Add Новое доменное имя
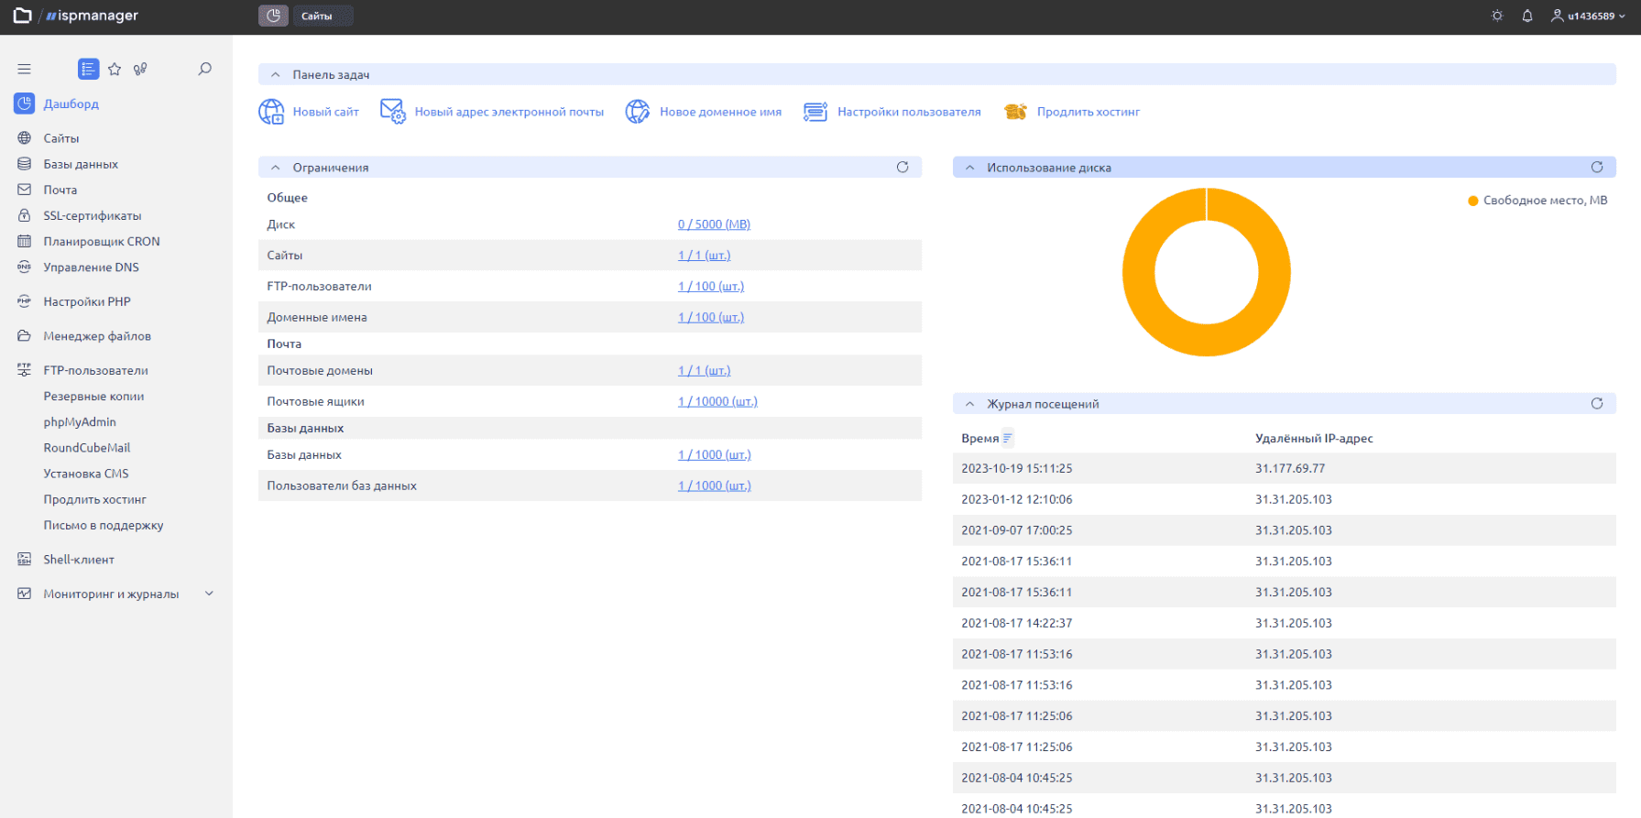 point(704,112)
